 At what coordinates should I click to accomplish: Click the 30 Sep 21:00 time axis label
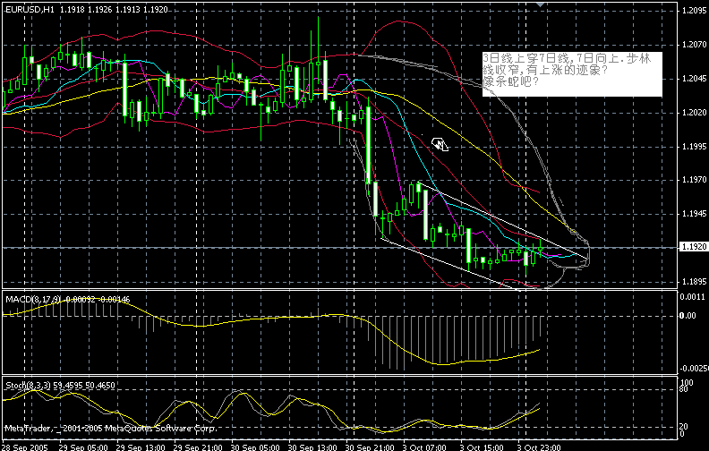(x=371, y=447)
